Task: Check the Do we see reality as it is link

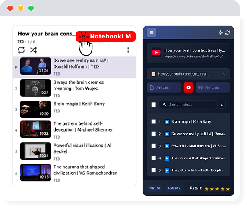Action: click(154, 134)
